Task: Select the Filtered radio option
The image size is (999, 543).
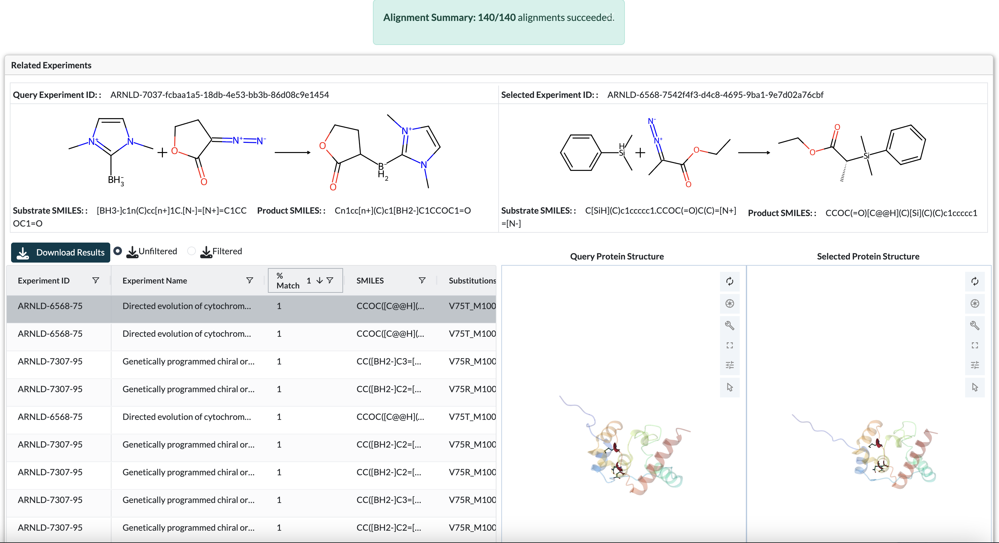Action: tap(191, 251)
